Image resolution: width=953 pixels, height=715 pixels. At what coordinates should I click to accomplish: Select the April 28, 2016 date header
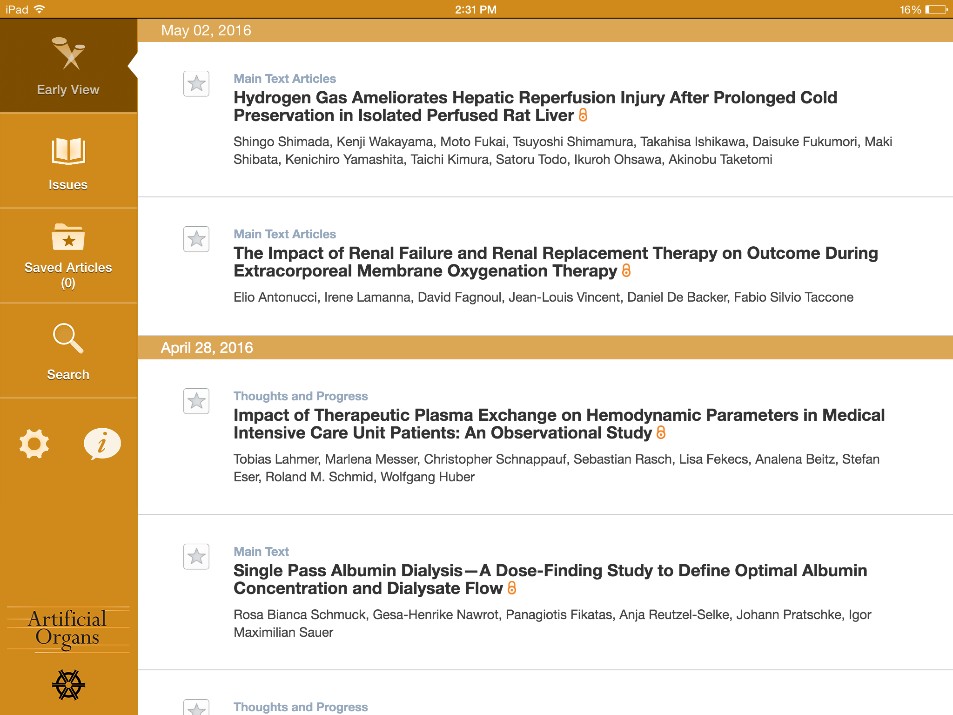point(207,348)
